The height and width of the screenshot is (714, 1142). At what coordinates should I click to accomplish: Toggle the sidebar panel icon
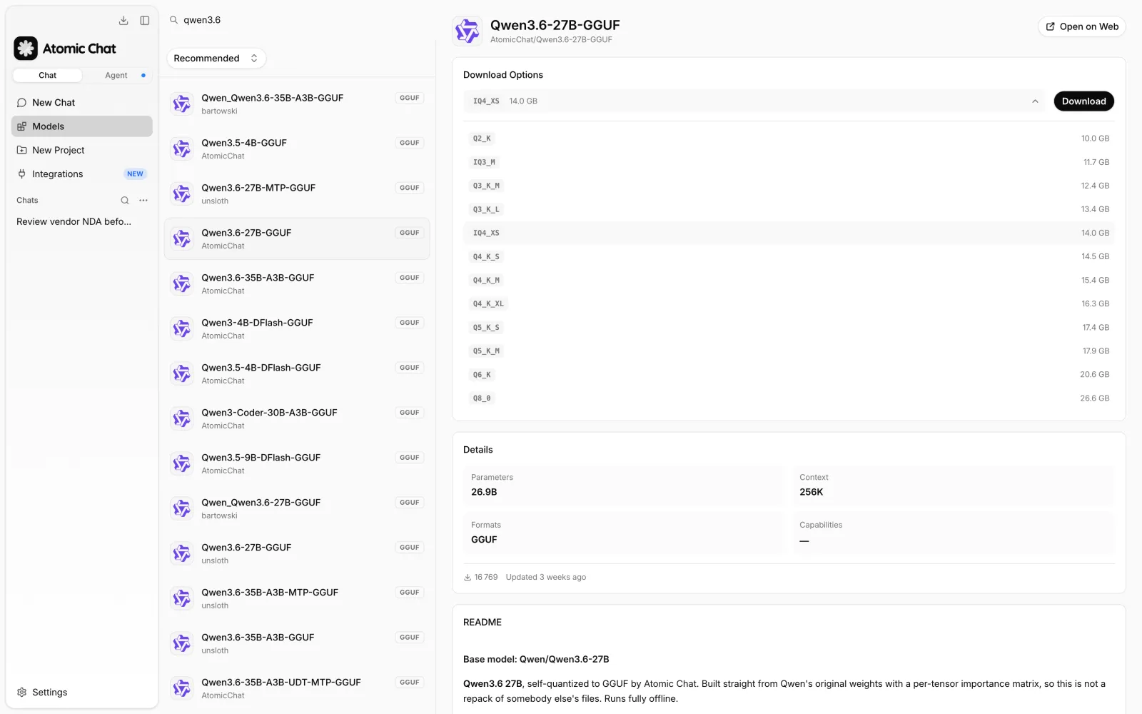(145, 21)
